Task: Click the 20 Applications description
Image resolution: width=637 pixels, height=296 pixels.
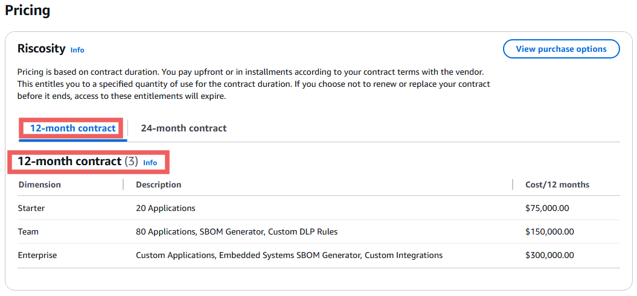Action: click(166, 209)
